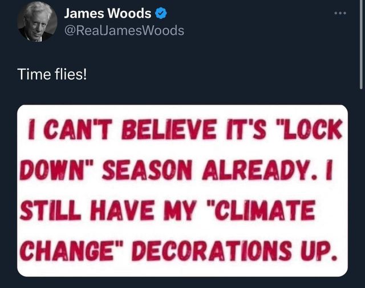Screen dimensions: 365x288
Task: Click the word "UP." ending the meme
Action: (x=319, y=251)
